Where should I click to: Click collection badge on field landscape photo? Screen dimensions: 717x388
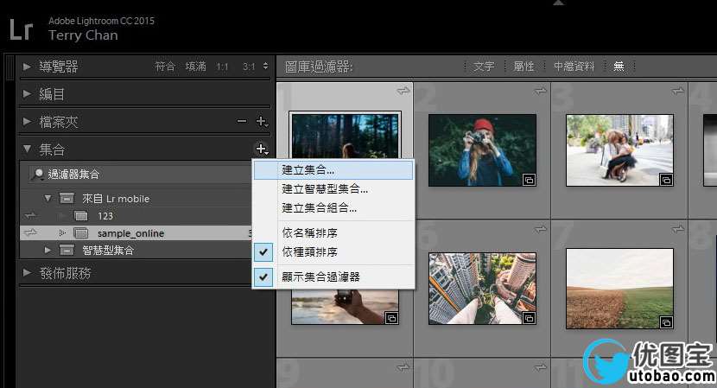[x=666, y=322]
